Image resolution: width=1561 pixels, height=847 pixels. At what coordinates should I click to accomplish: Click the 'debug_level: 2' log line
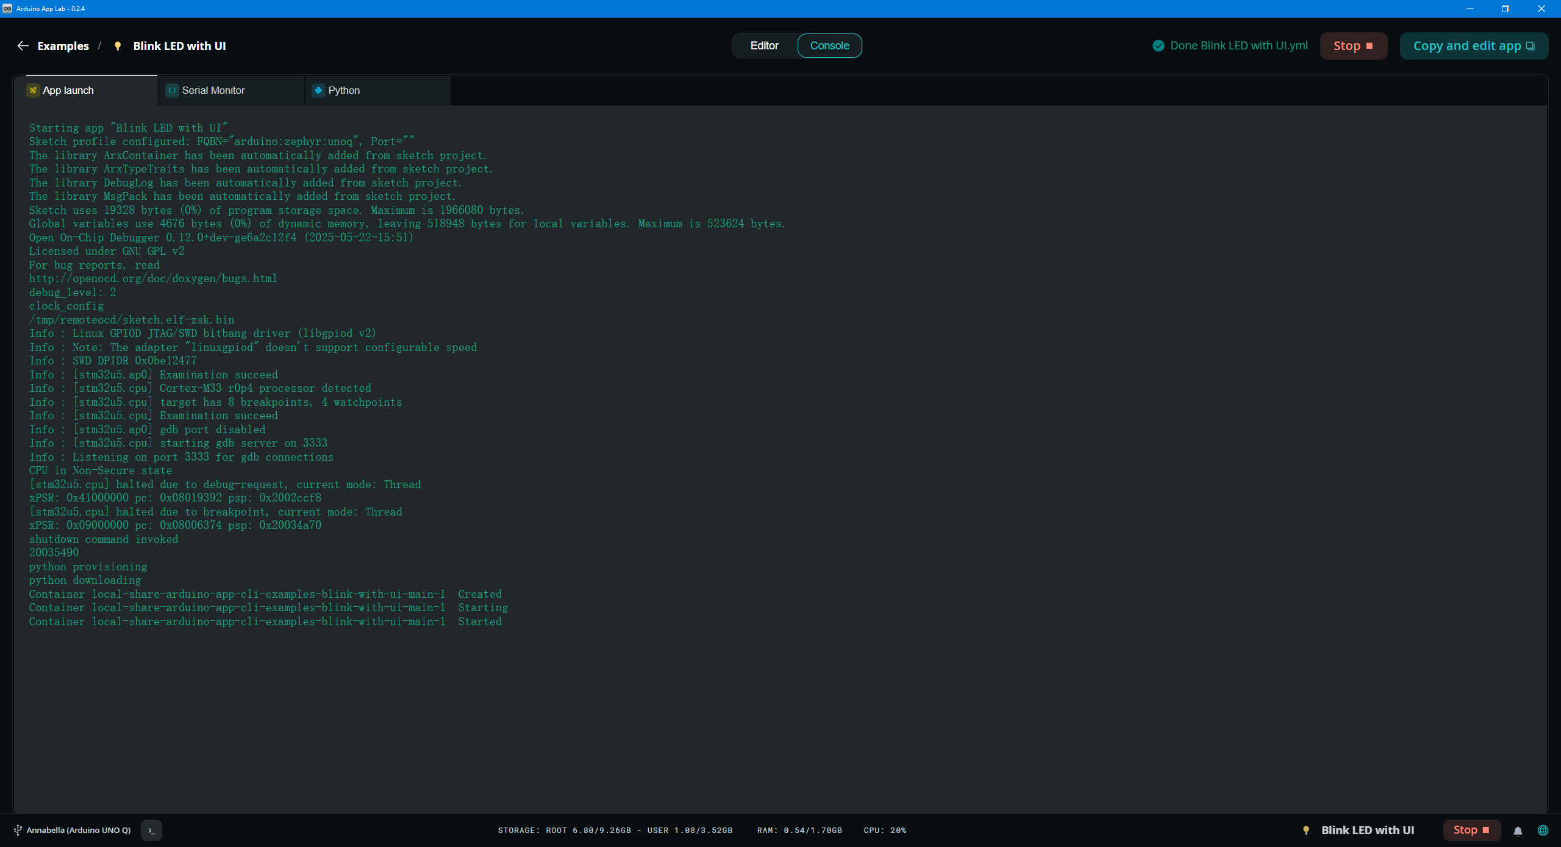73,292
